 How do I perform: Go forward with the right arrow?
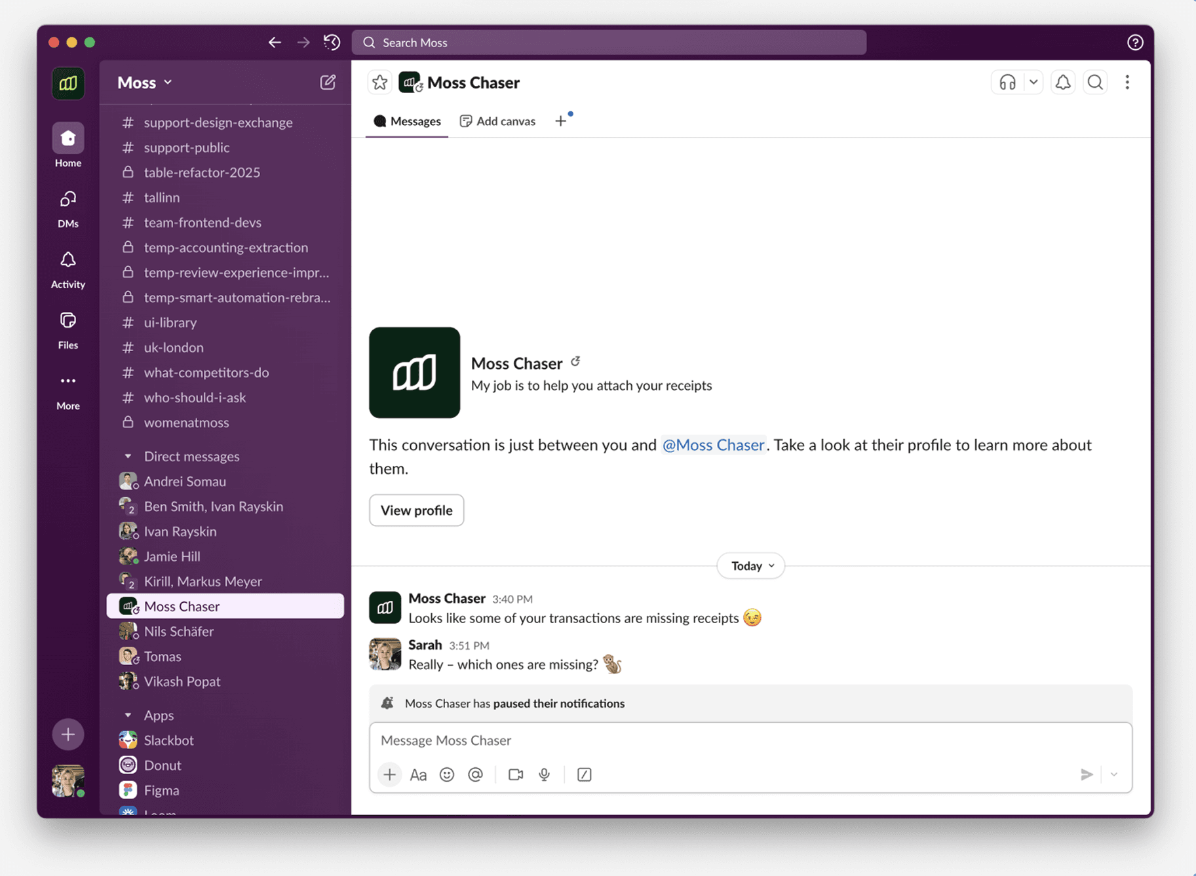click(303, 43)
